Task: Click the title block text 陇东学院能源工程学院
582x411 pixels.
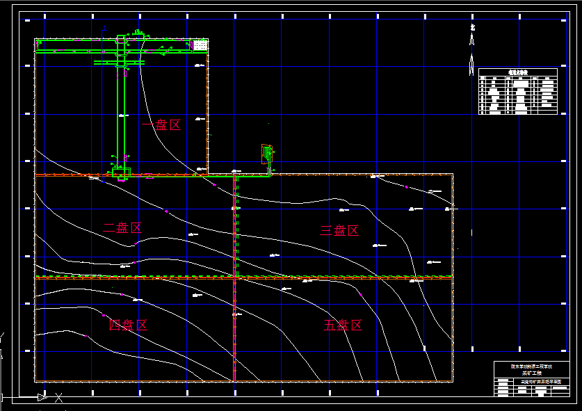Action: point(531,366)
